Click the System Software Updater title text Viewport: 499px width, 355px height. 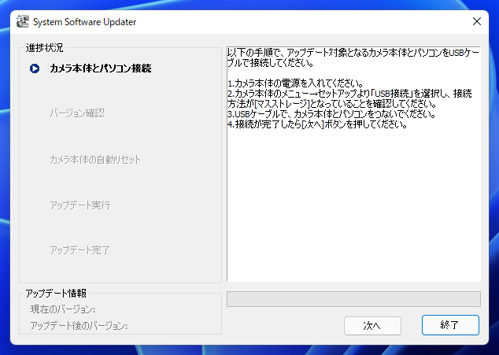pyautogui.click(x=85, y=22)
